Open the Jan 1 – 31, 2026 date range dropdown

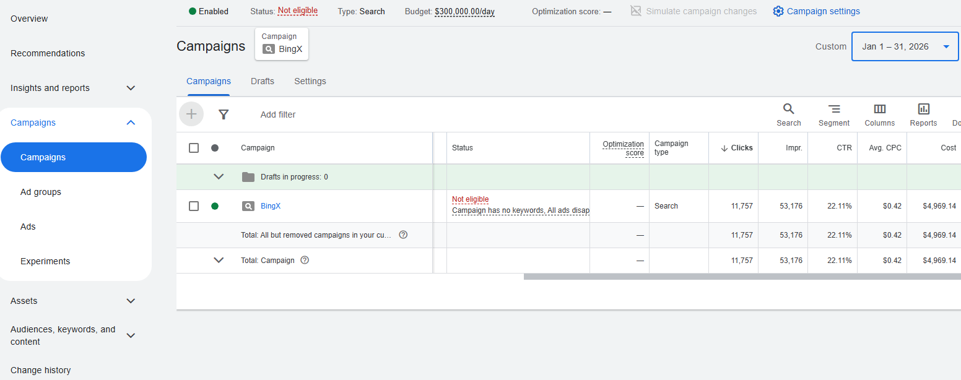pos(905,46)
